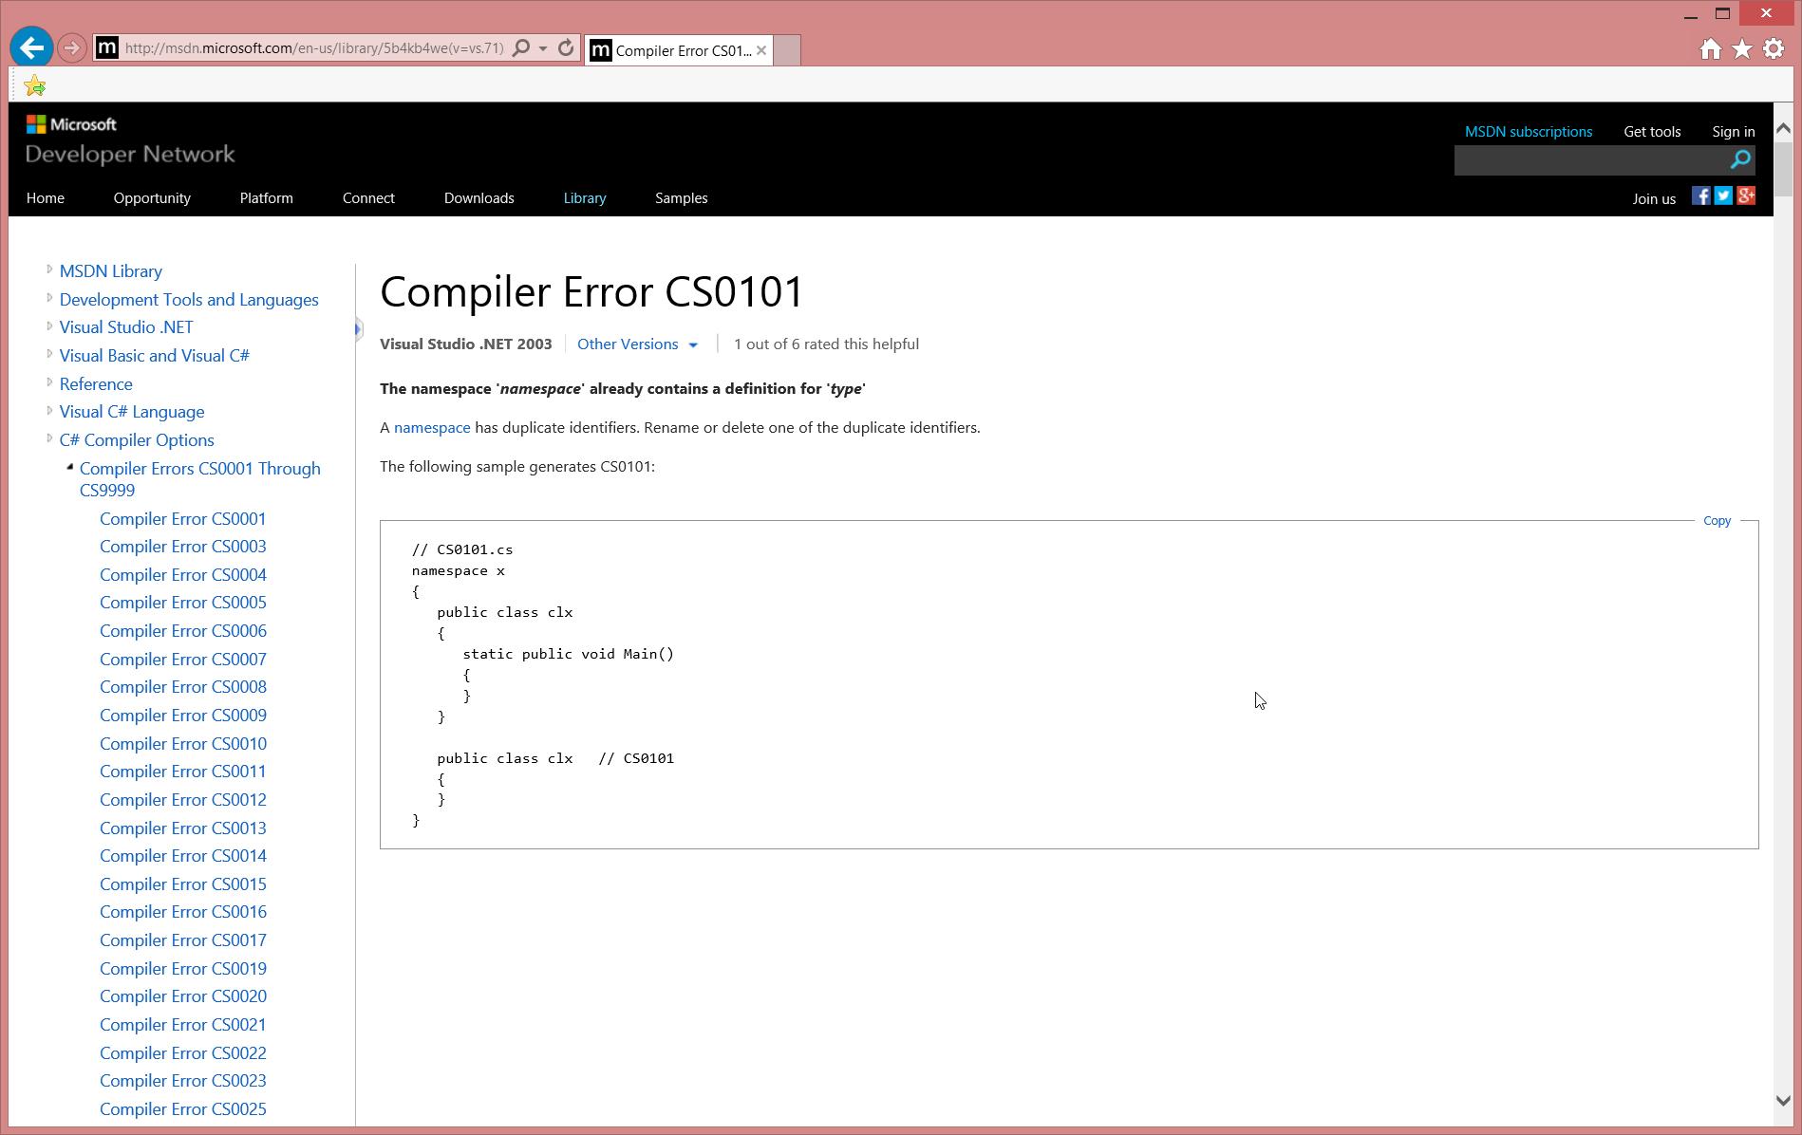Click the Get tools link

tap(1652, 131)
